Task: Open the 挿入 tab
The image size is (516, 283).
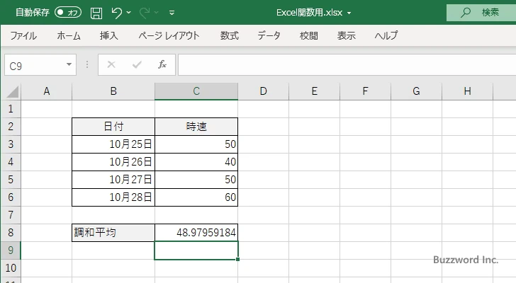Action: click(x=109, y=35)
